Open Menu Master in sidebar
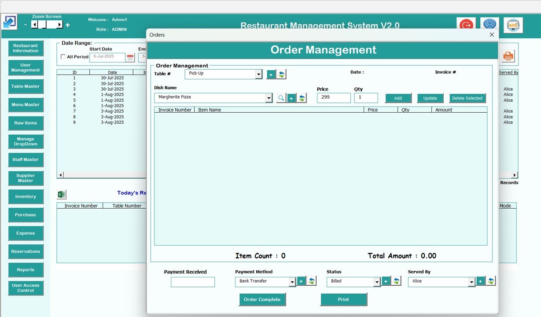Viewport: 541px width, 317px height. 26,105
